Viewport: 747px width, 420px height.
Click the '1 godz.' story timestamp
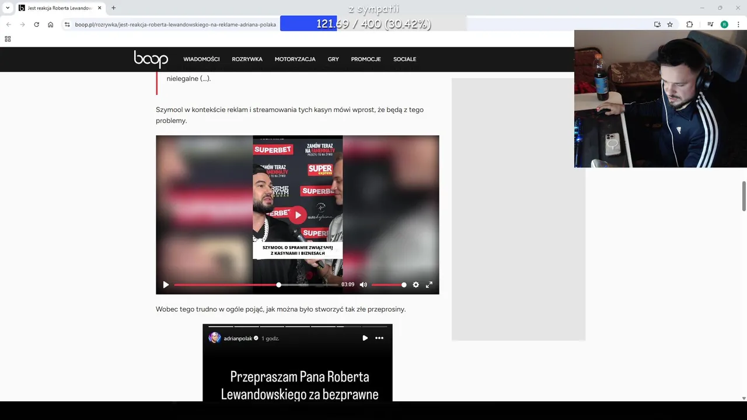(270, 338)
